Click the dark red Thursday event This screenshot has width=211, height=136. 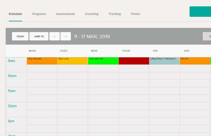tap(134, 61)
